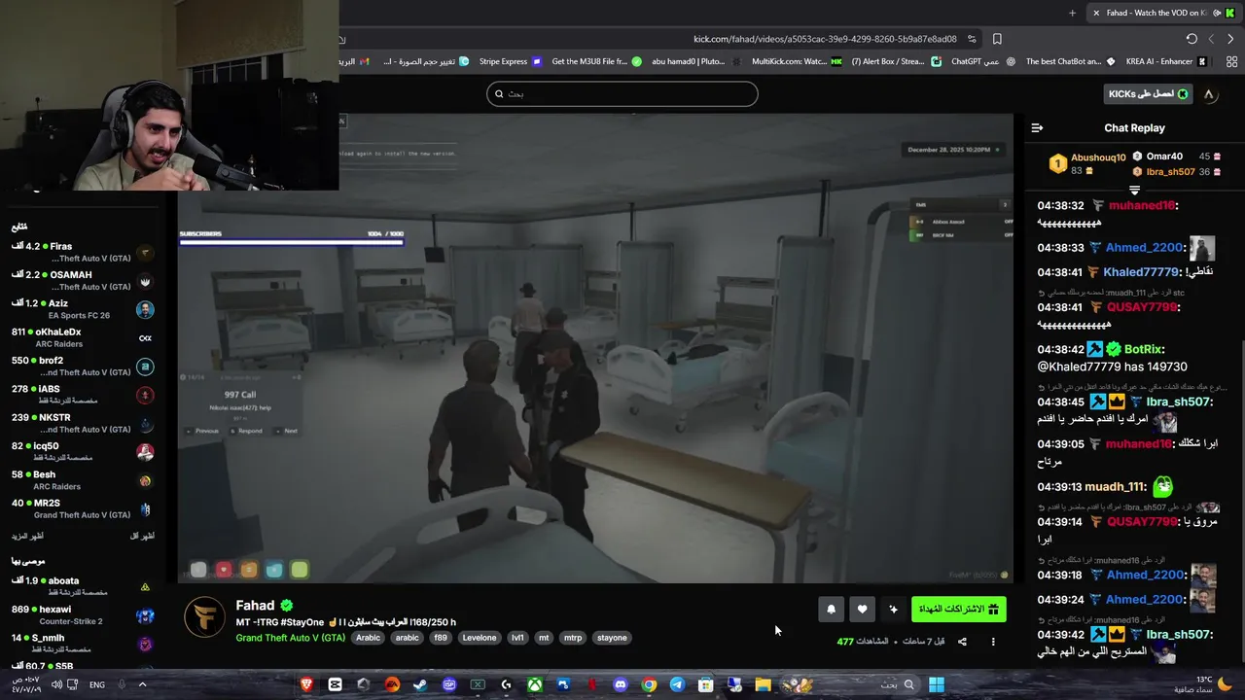Open the Stripe Express bookmark
Image resolution: width=1245 pixels, height=700 pixels.
509,61
